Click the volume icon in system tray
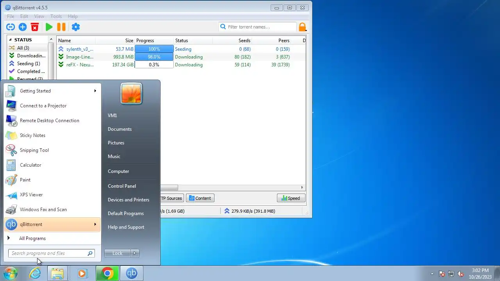Screen dimensions: 500x281 [x=461, y=274]
